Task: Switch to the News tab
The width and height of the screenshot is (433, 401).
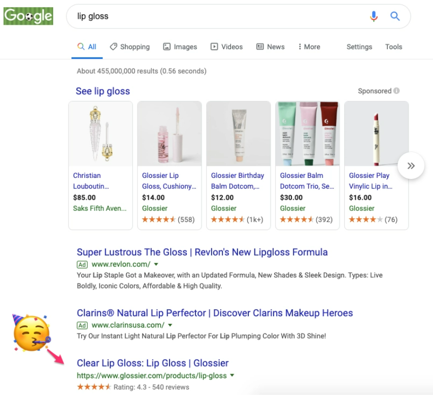Action: pyautogui.click(x=271, y=47)
